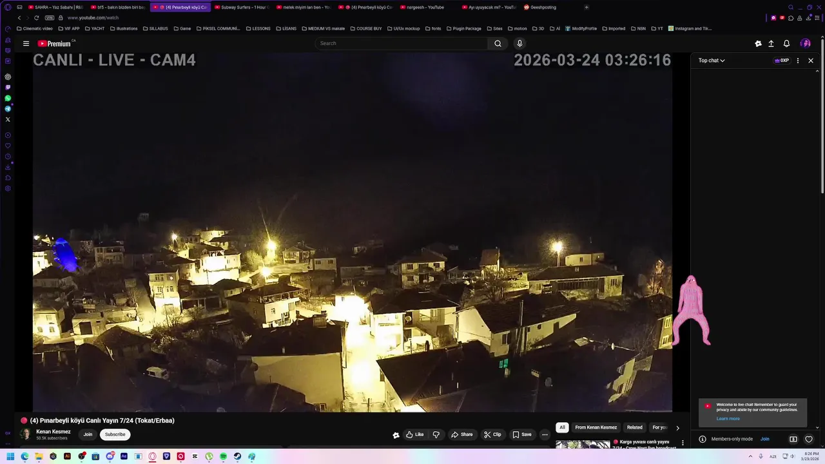
Task: Open the YouTube create upload icon
Action: [771, 44]
